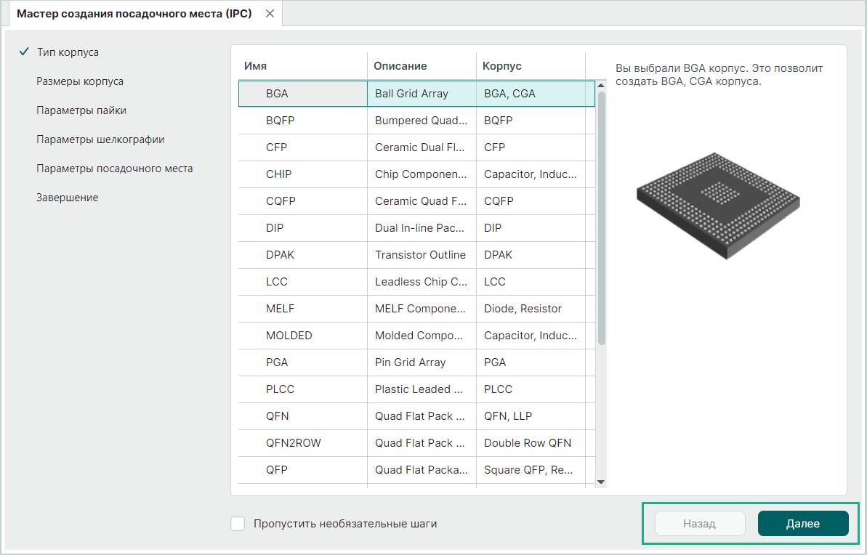The height and width of the screenshot is (555, 867).
Task: Select the BQFP package row
Action: click(280, 121)
